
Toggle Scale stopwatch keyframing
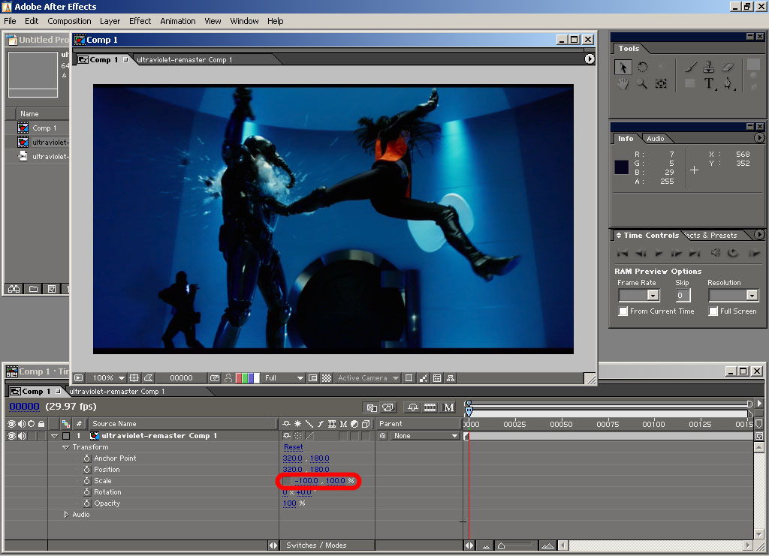(x=87, y=481)
